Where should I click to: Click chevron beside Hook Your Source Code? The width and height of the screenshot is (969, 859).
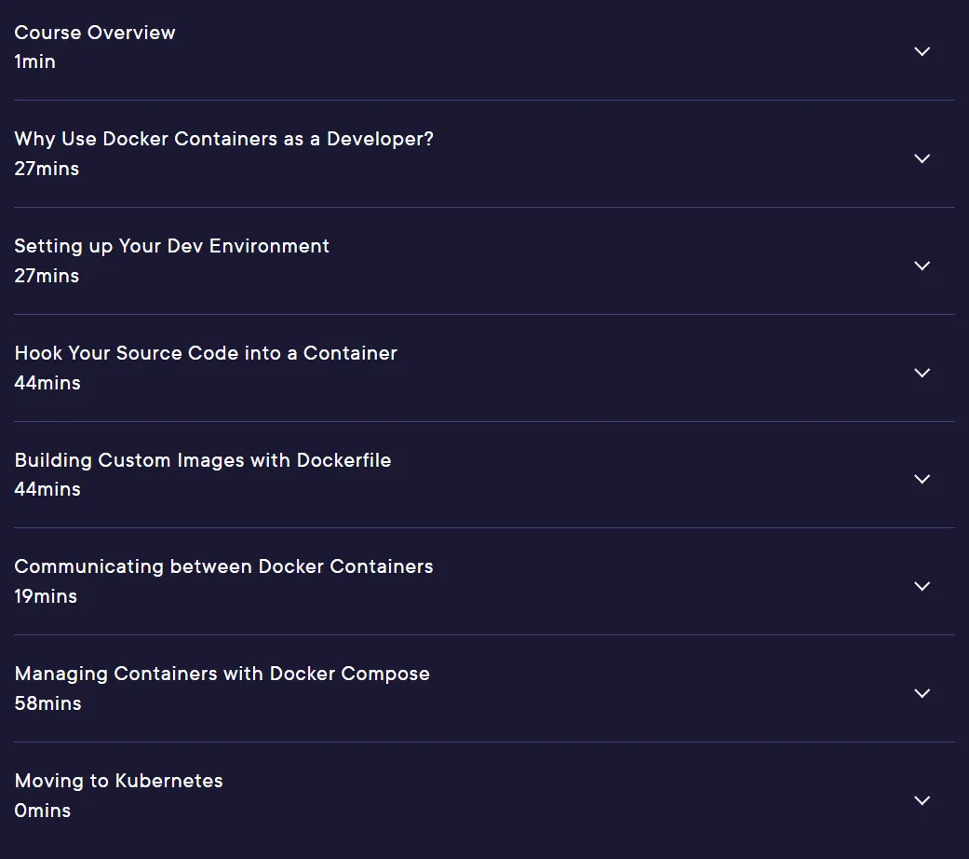click(922, 373)
